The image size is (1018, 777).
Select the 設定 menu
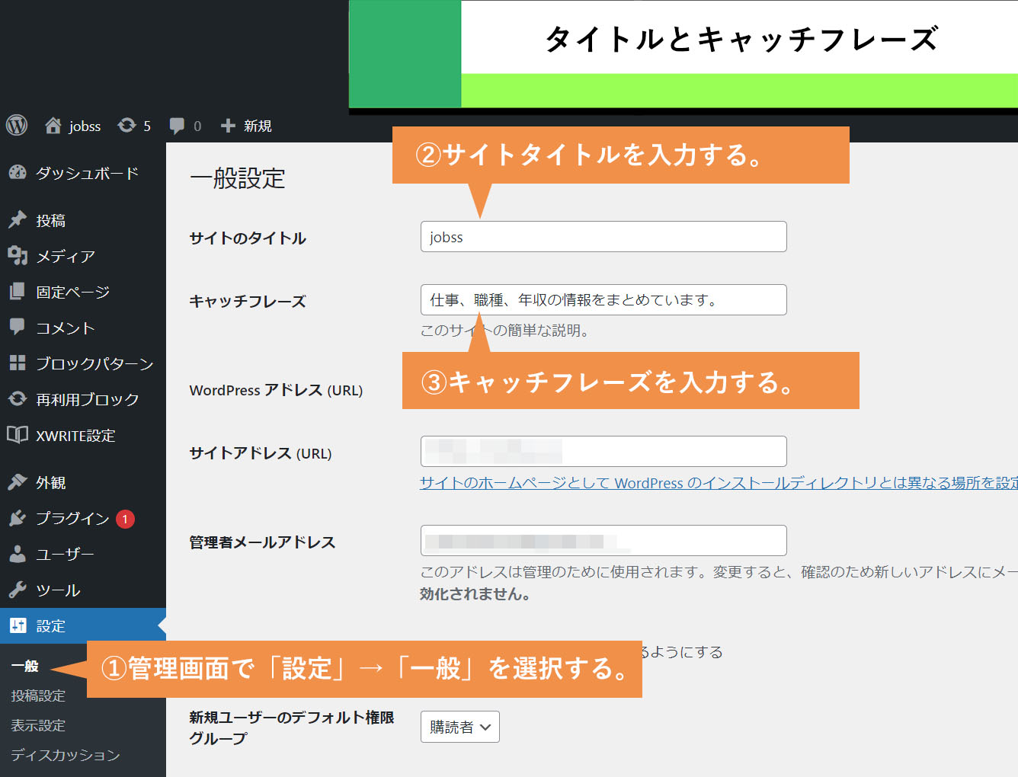point(83,625)
